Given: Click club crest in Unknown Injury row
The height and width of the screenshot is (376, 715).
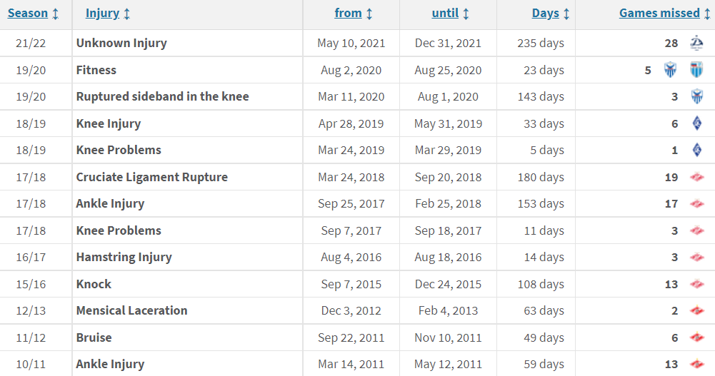Looking at the screenshot, I should 696,44.
